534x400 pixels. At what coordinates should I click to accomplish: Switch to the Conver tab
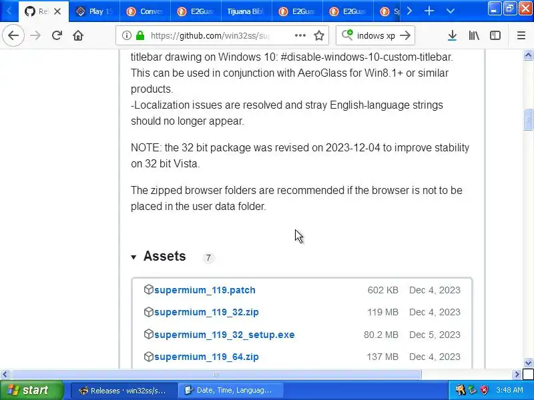145,11
